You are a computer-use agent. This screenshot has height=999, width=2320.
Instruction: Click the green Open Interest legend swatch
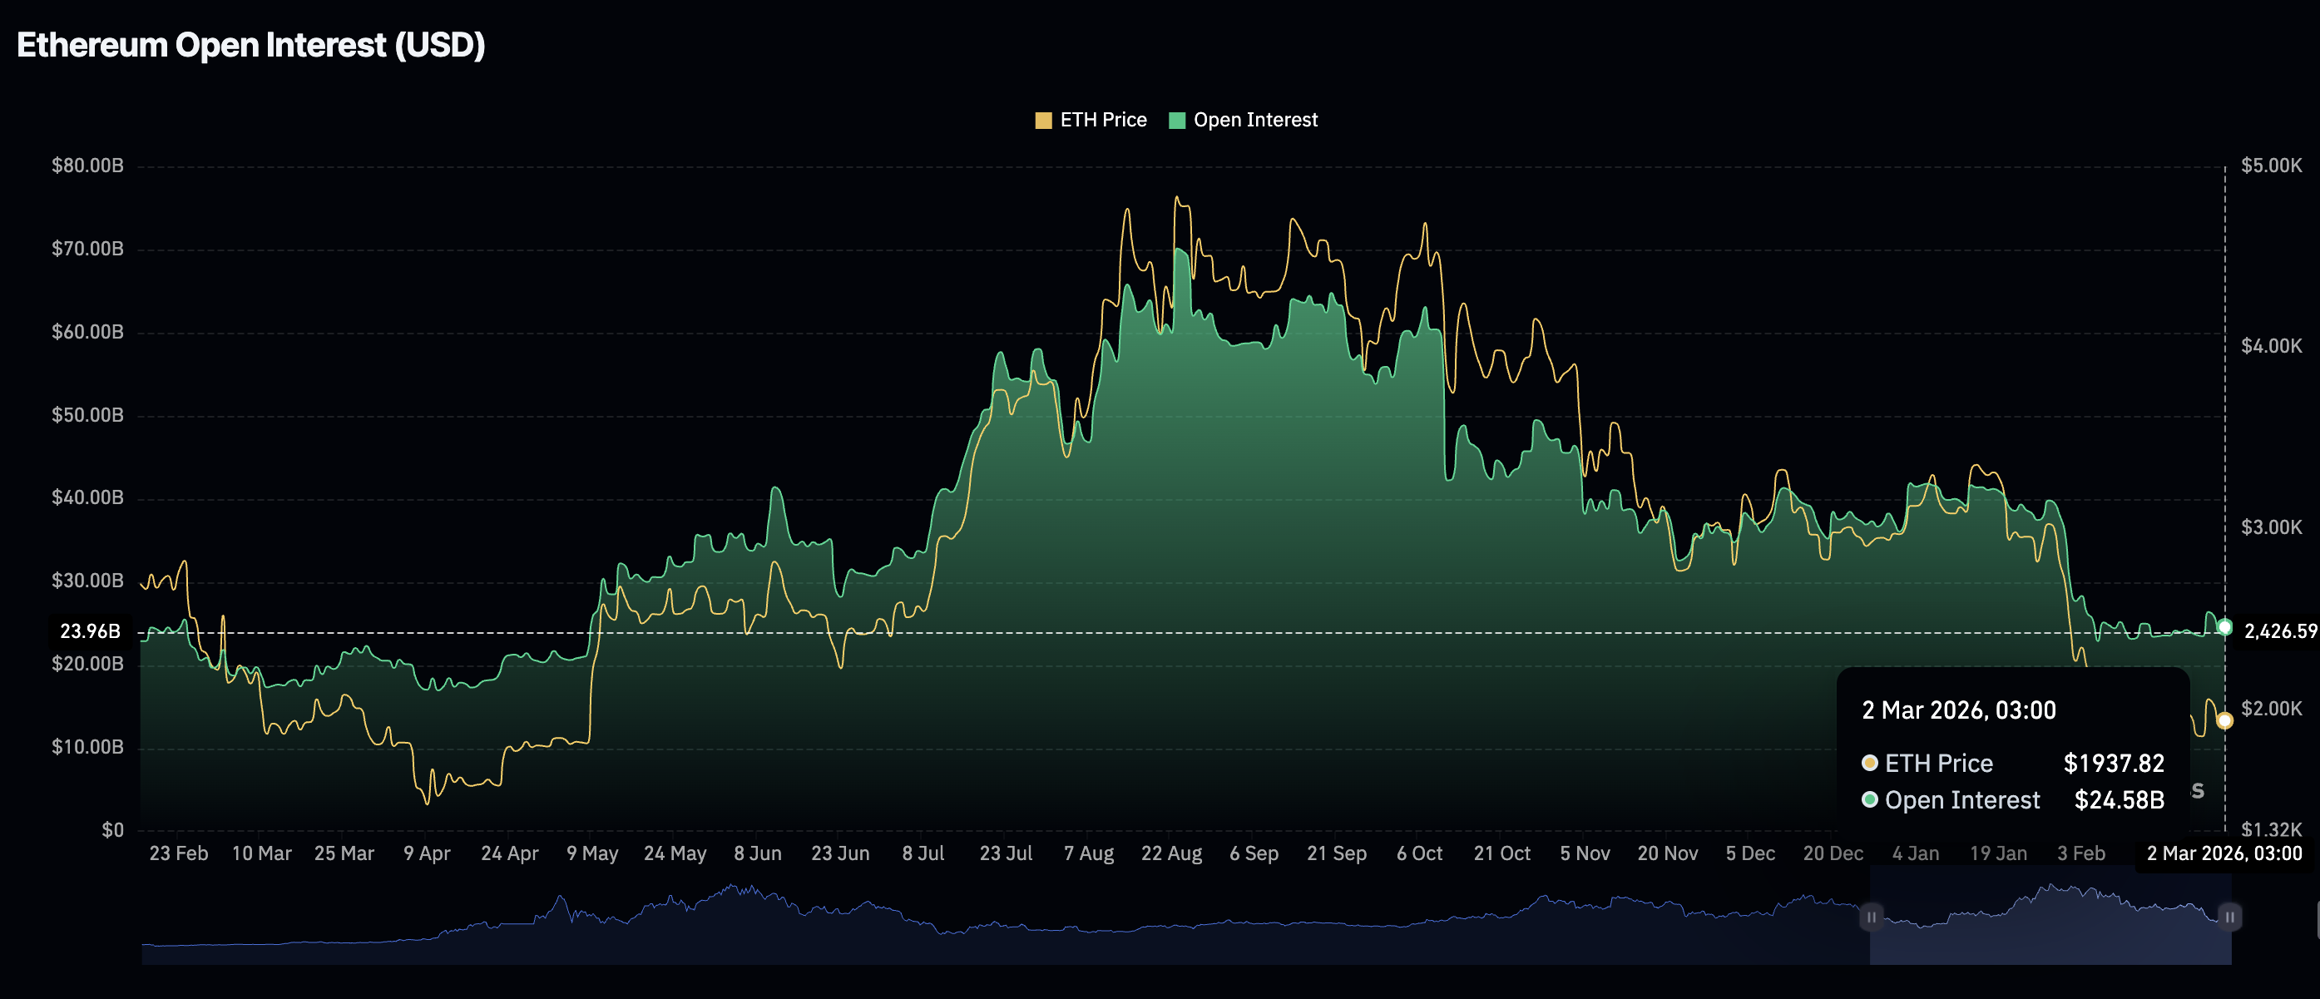(1176, 121)
